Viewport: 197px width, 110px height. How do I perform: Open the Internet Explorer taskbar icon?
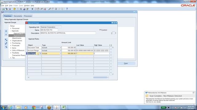(10, 107)
